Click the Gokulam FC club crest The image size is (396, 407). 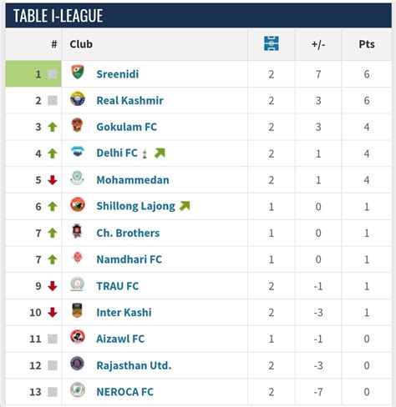point(77,125)
